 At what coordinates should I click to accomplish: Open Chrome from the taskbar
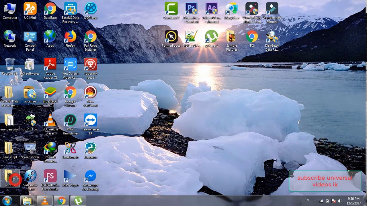[x=61, y=201]
